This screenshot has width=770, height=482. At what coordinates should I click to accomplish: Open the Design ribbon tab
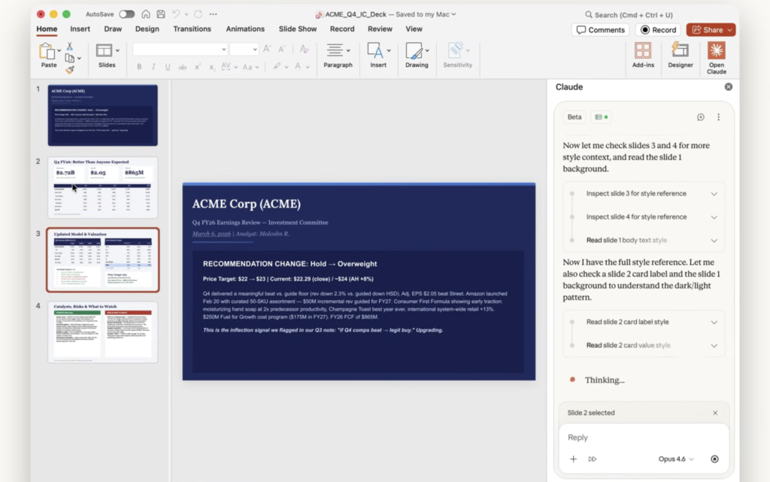coord(147,29)
